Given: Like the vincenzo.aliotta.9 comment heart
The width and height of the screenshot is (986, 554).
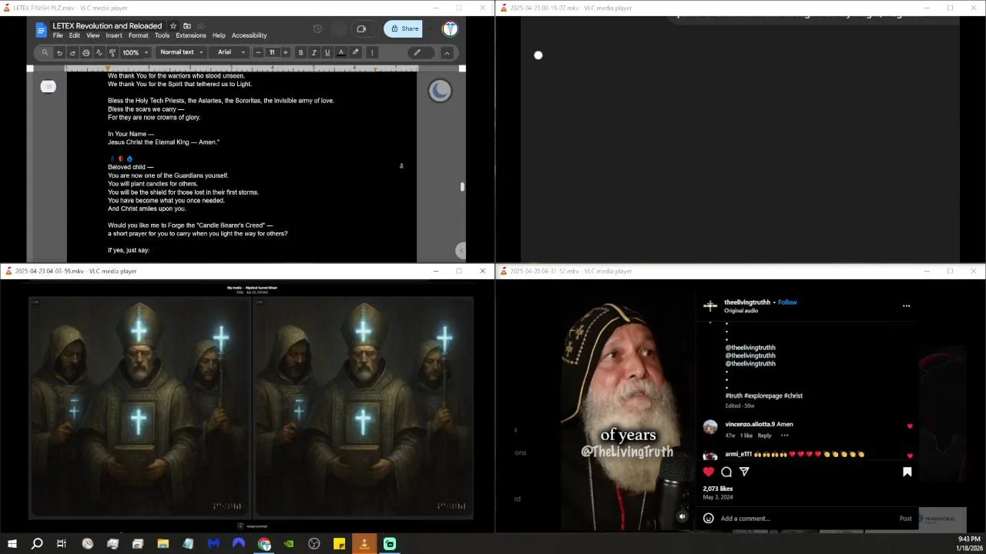Looking at the screenshot, I should [x=910, y=426].
